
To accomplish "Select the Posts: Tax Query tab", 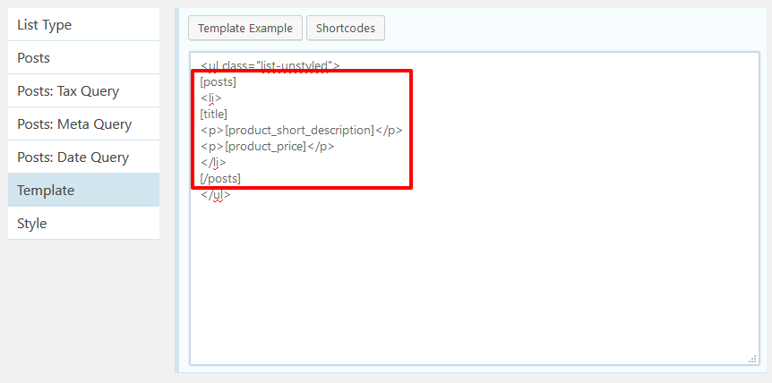I will pyautogui.click(x=83, y=91).
